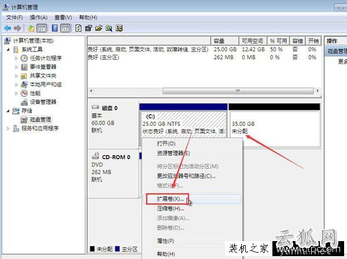Click the 系统工具 tools icon
Image resolution: width=347 pixels, height=259 pixels.
(16, 50)
